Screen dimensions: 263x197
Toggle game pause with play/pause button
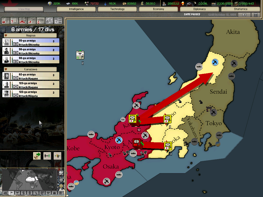coord(244,15)
